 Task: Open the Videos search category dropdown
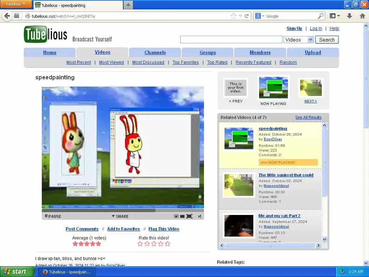[x=299, y=40]
